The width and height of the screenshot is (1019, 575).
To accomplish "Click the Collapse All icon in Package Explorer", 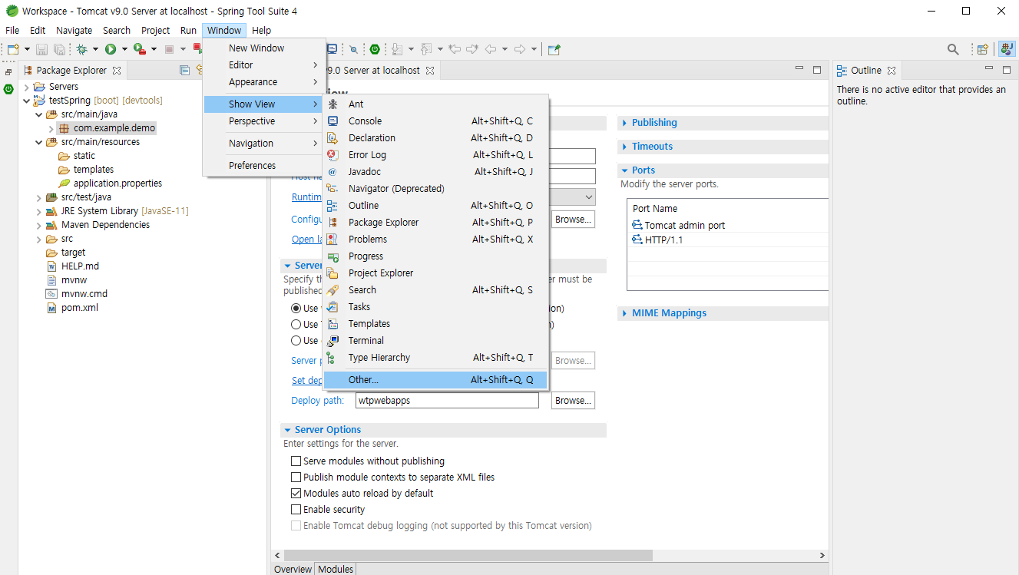I will pos(184,70).
